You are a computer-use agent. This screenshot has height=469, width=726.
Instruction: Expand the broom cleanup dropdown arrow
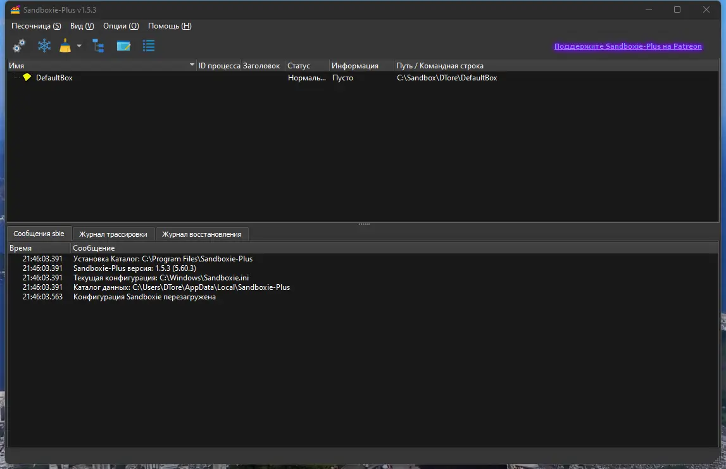[x=79, y=46]
